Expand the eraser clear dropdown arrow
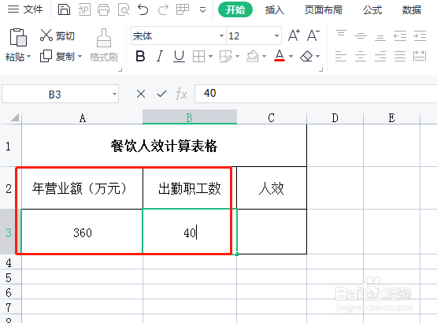This screenshot has height=323, width=437. click(318, 57)
